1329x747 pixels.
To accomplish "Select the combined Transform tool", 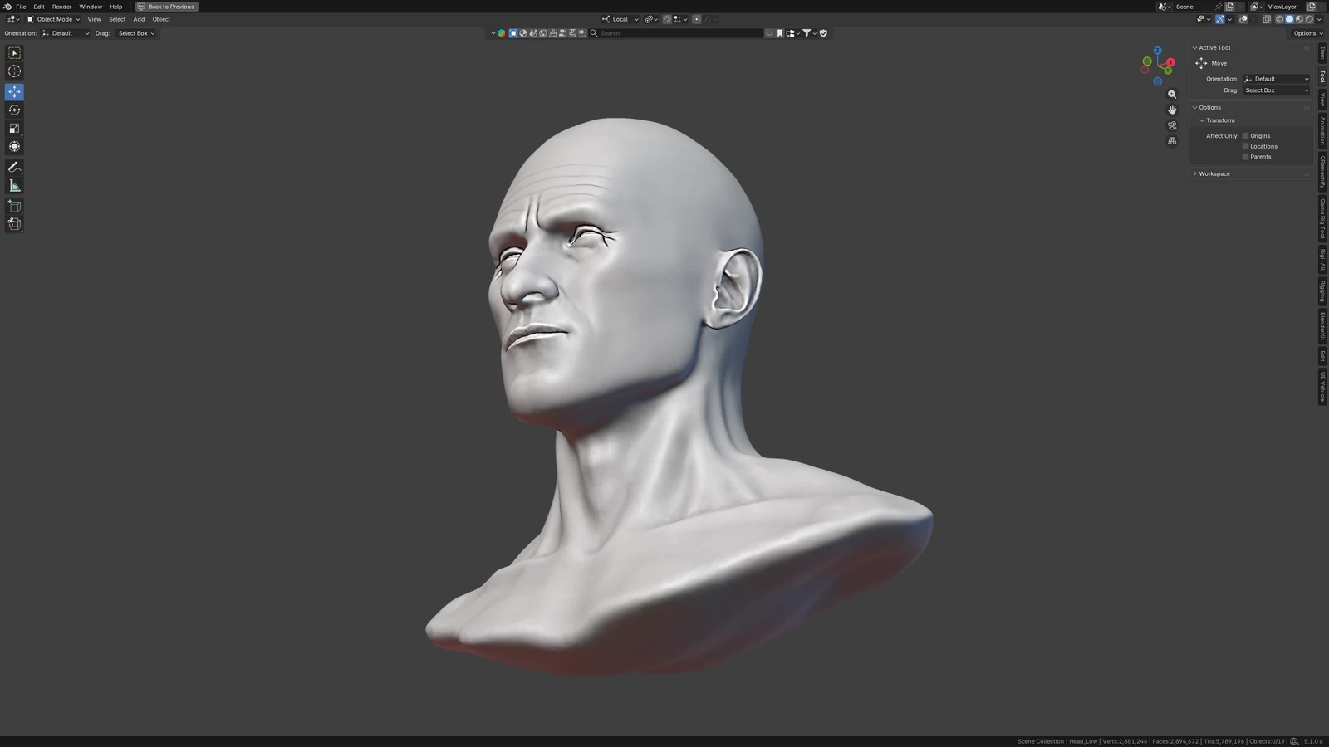I will [14, 147].
